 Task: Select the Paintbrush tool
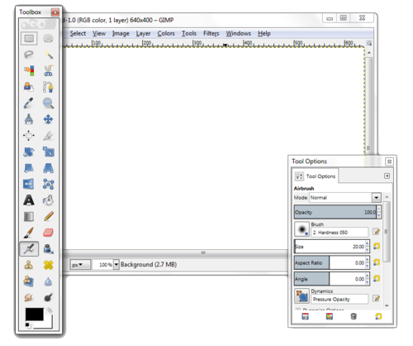click(x=29, y=233)
